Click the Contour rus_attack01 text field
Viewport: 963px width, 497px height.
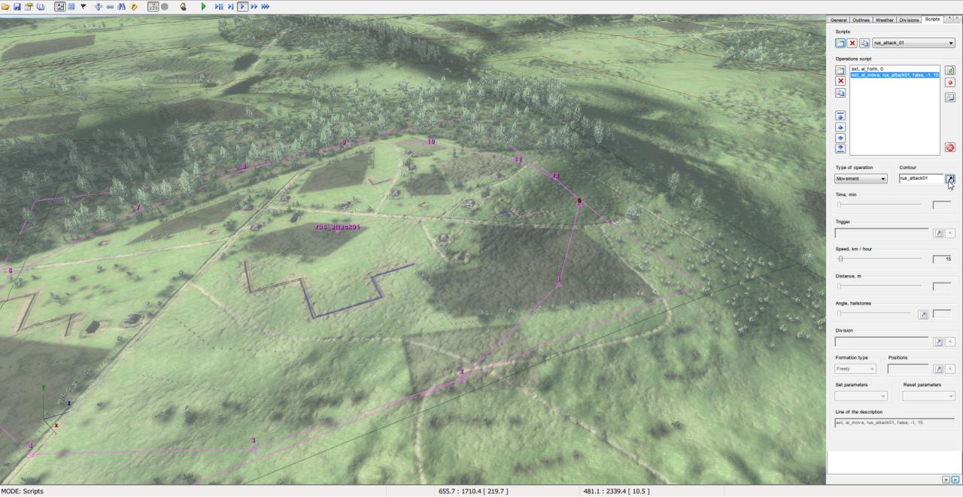(920, 179)
